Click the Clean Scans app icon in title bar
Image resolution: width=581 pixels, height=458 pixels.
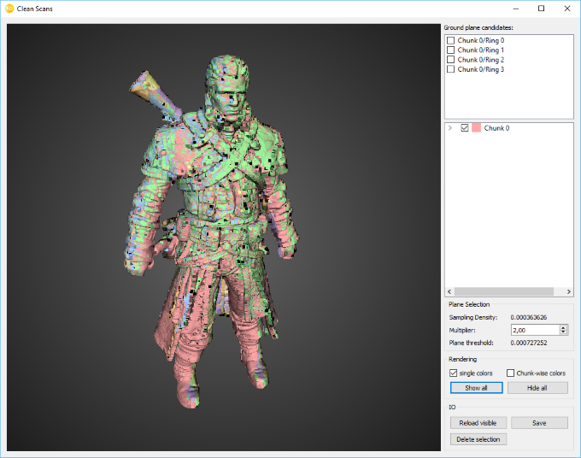click(9, 9)
